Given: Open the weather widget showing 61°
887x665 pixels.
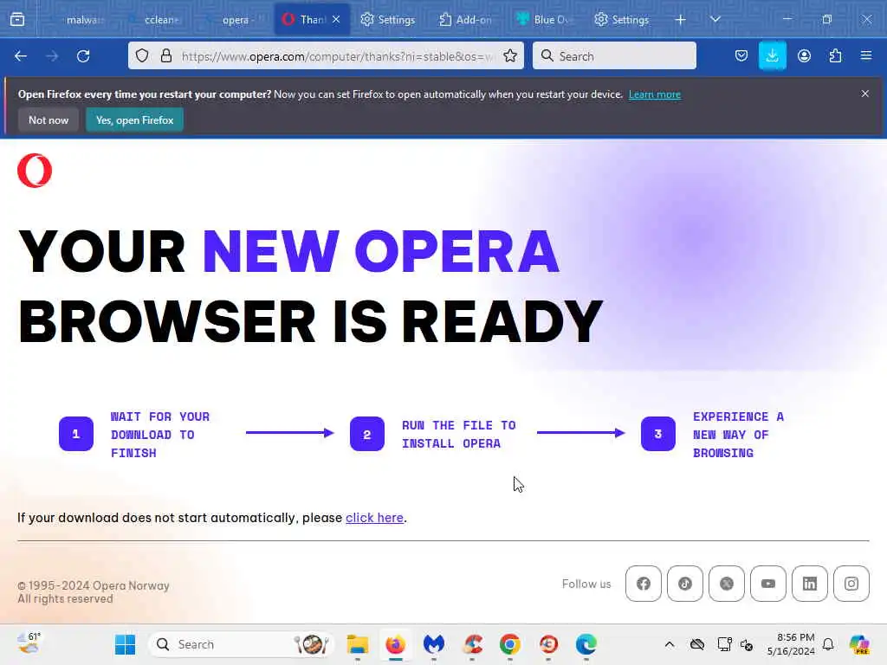Looking at the screenshot, I should 29,643.
